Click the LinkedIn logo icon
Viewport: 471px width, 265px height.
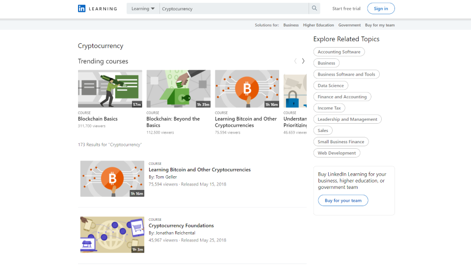pyautogui.click(x=82, y=8)
